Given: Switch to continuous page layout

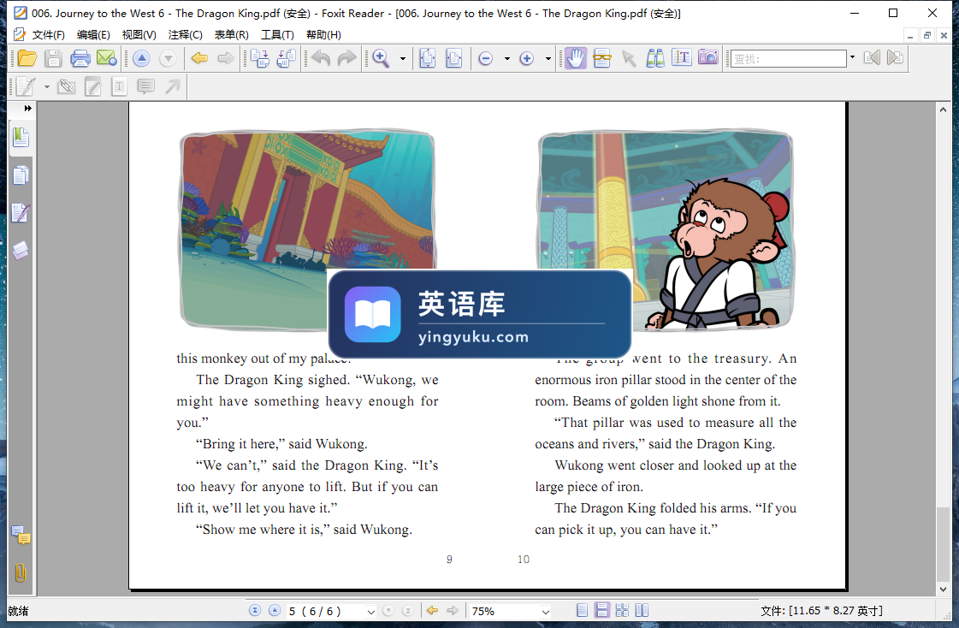Looking at the screenshot, I should pos(601,610).
